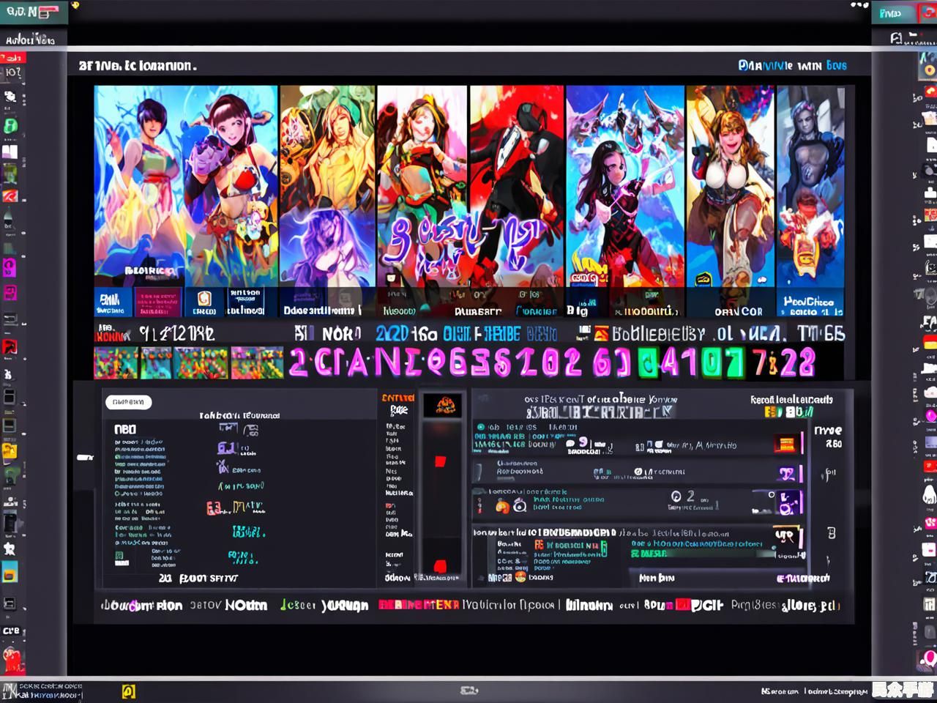Toggle the white pill switch in lower-left panel
Image resolution: width=937 pixels, height=703 pixels.
(x=128, y=402)
